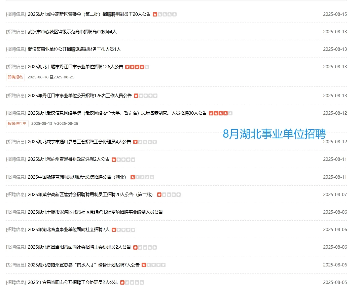Open 2025湖北十堰市张湾区城市社区党组织书记专项招聘公告

tap(95, 212)
